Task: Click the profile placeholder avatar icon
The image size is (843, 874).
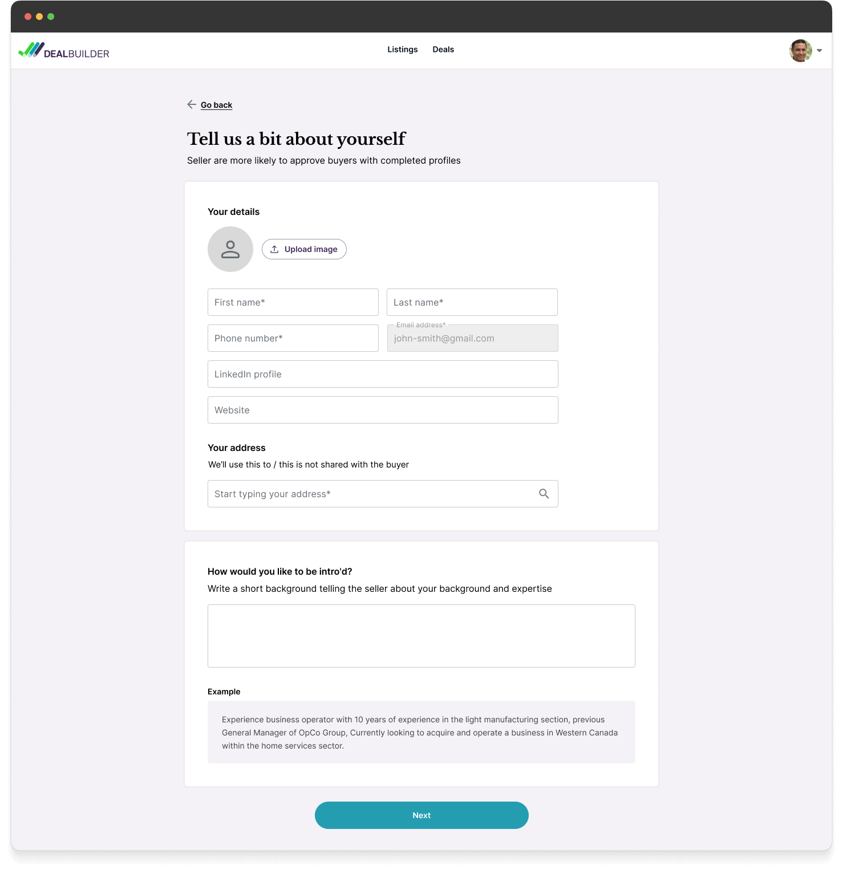Action: pos(230,249)
